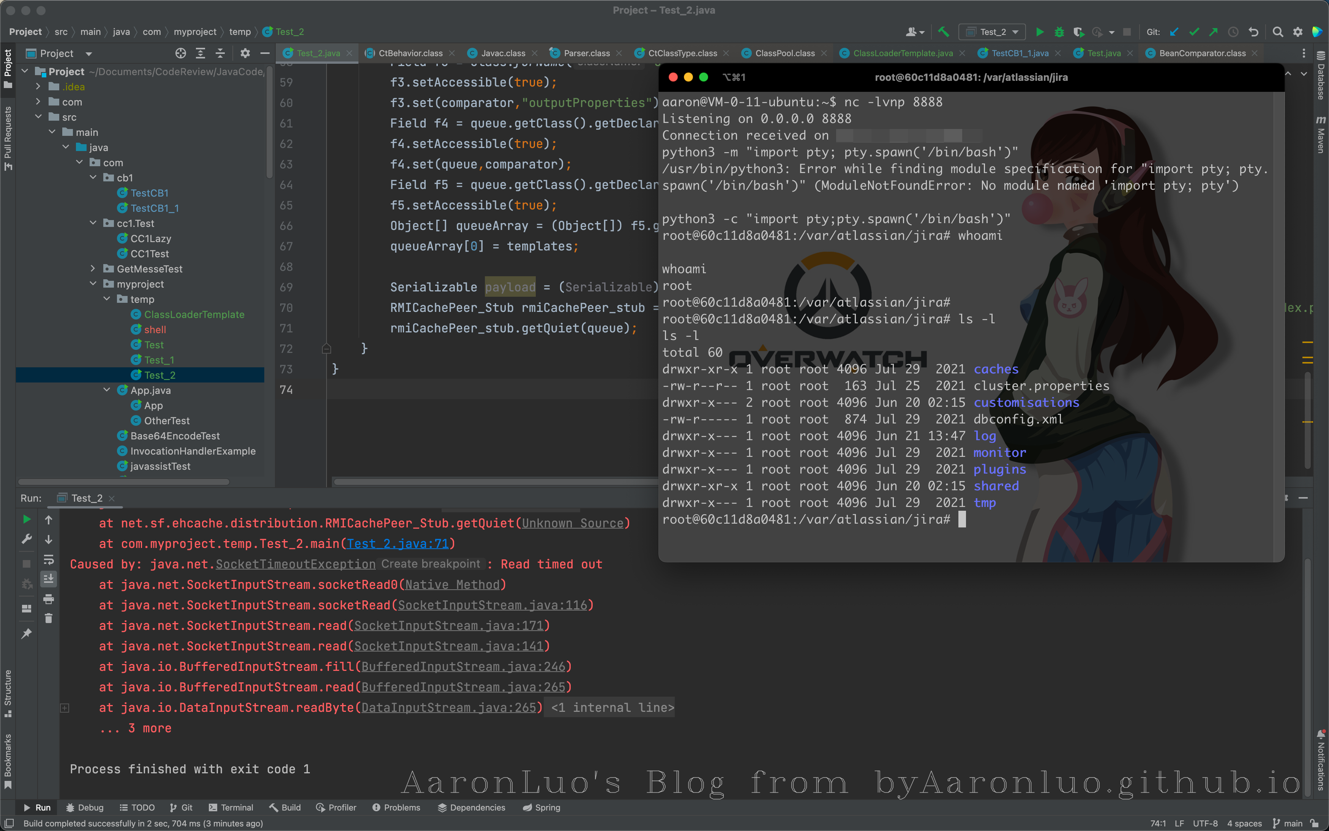
Task: Close the Test_2.java editor tab
Action: [349, 53]
